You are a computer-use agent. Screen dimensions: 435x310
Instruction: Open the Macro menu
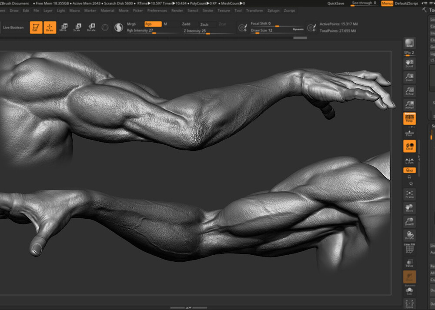coord(75,10)
